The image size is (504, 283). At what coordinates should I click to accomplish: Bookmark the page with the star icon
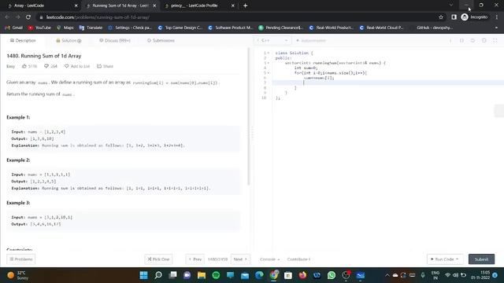click(441, 17)
